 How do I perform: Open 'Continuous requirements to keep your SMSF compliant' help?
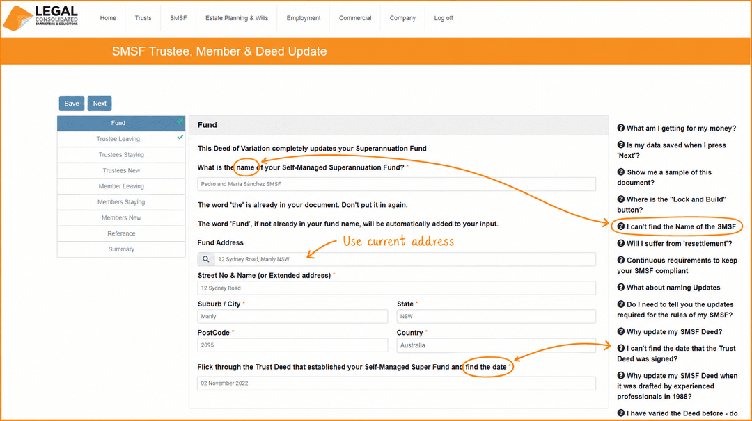pos(677,265)
